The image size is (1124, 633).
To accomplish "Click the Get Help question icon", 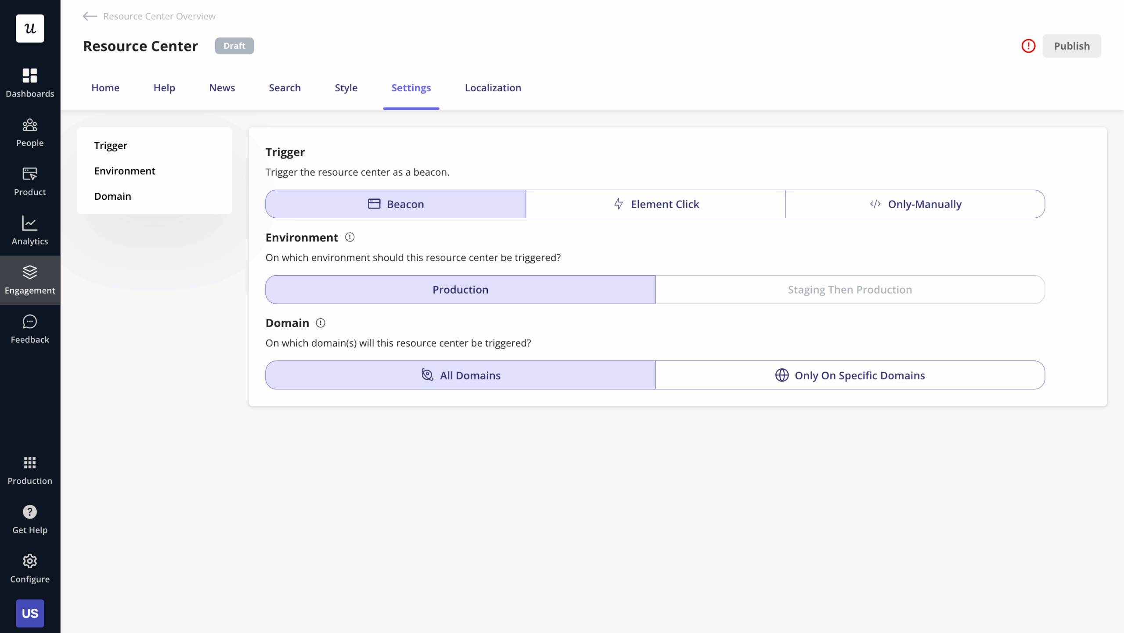I will pos(30,512).
